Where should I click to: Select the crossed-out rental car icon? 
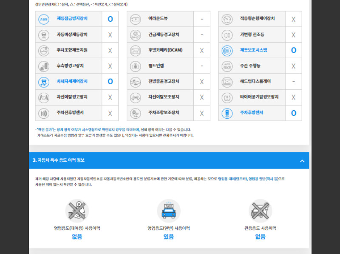pyautogui.click(x=77, y=210)
